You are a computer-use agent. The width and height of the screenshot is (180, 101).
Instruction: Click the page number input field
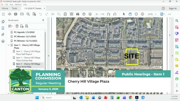coord(96,14)
